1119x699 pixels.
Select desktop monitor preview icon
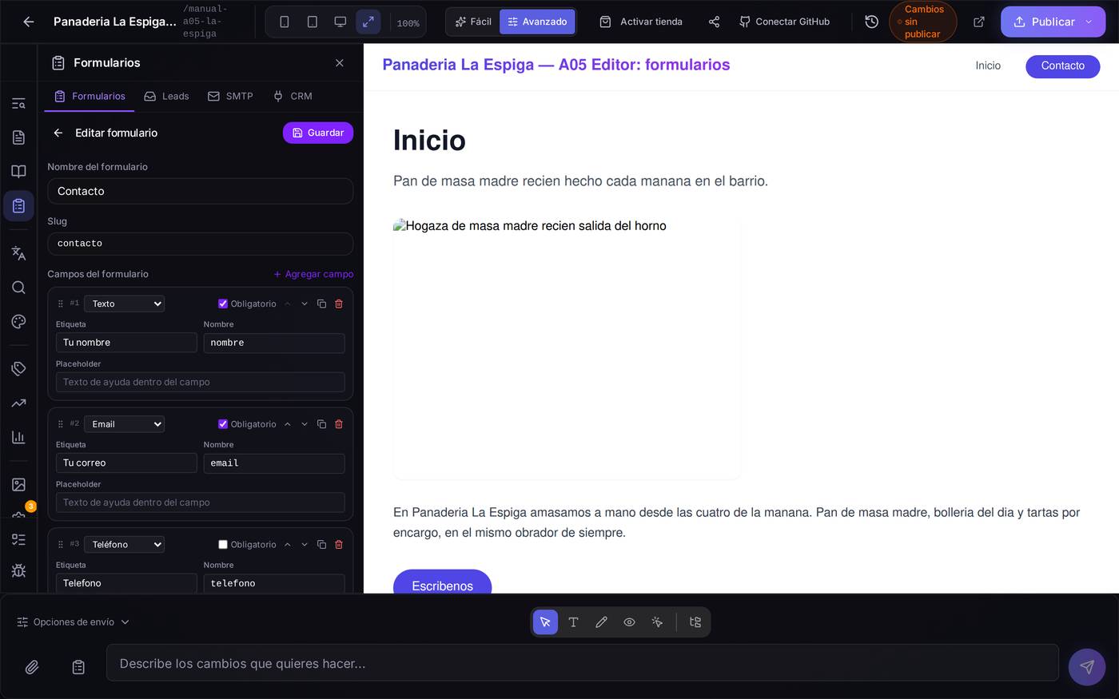click(x=340, y=22)
